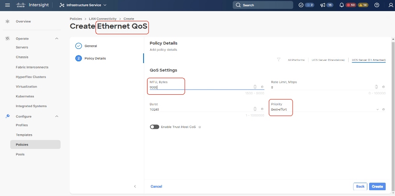
Task: Open the Infrastructure Service switcher dropdown
Action: click(x=83, y=5)
